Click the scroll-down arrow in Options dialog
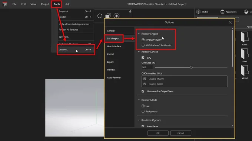 tap(233, 125)
